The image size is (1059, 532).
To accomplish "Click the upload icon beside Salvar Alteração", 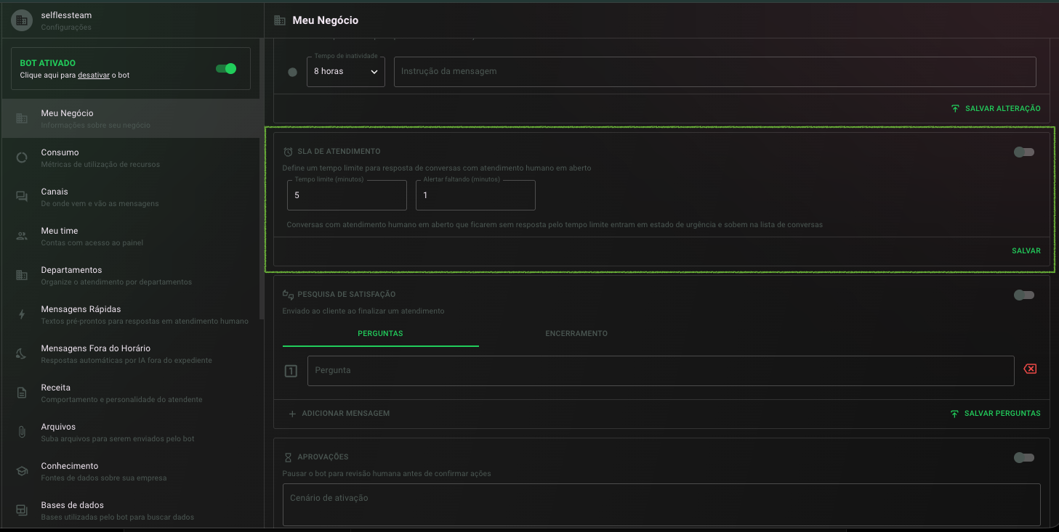I will [x=955, y=108].
